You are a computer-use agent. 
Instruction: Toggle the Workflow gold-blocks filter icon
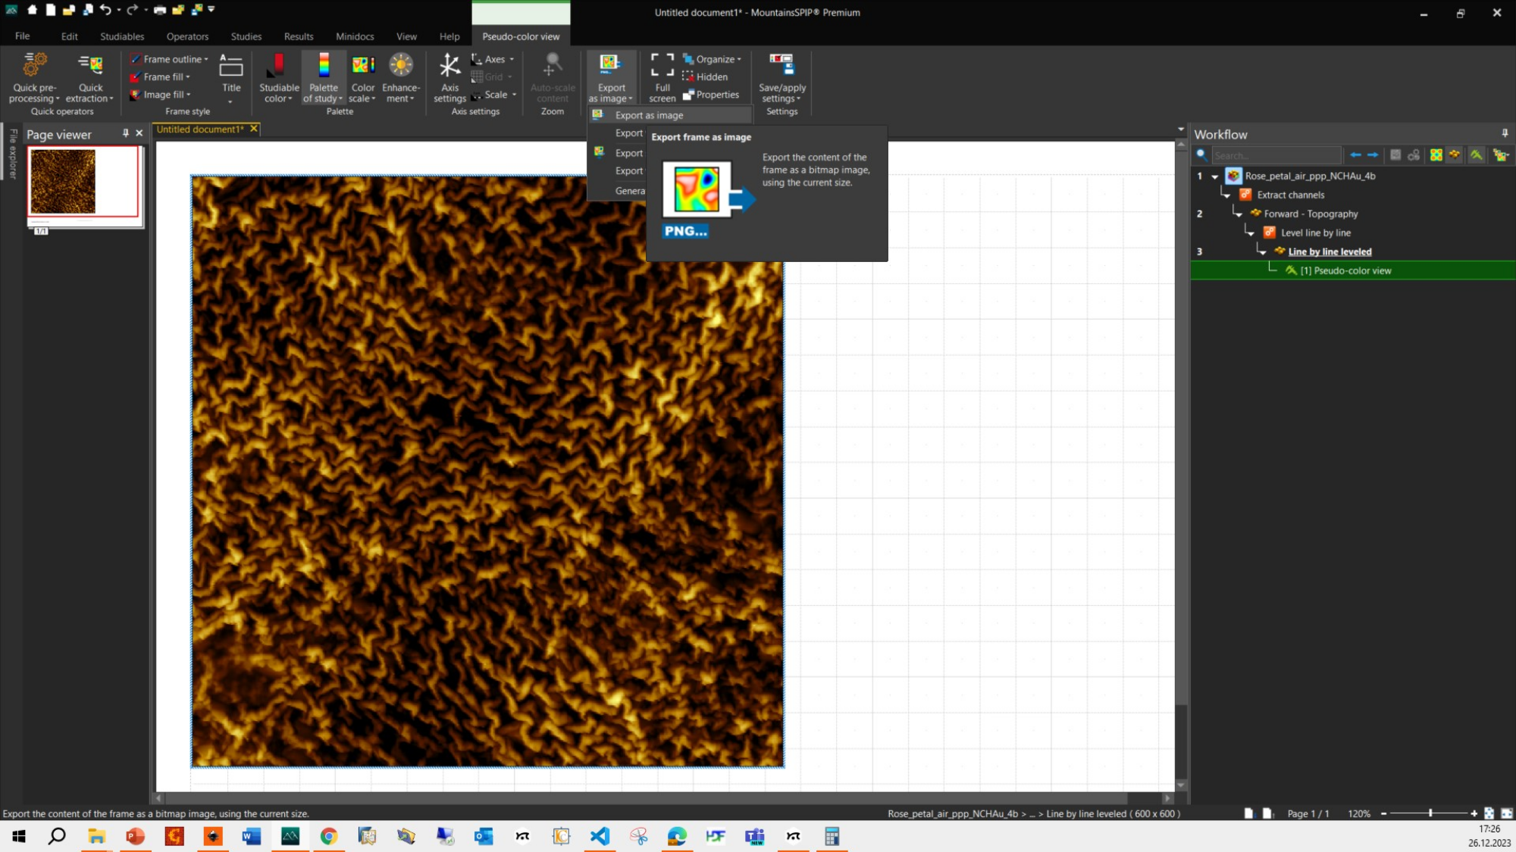pyautogui.click(x=1454, y=154)
